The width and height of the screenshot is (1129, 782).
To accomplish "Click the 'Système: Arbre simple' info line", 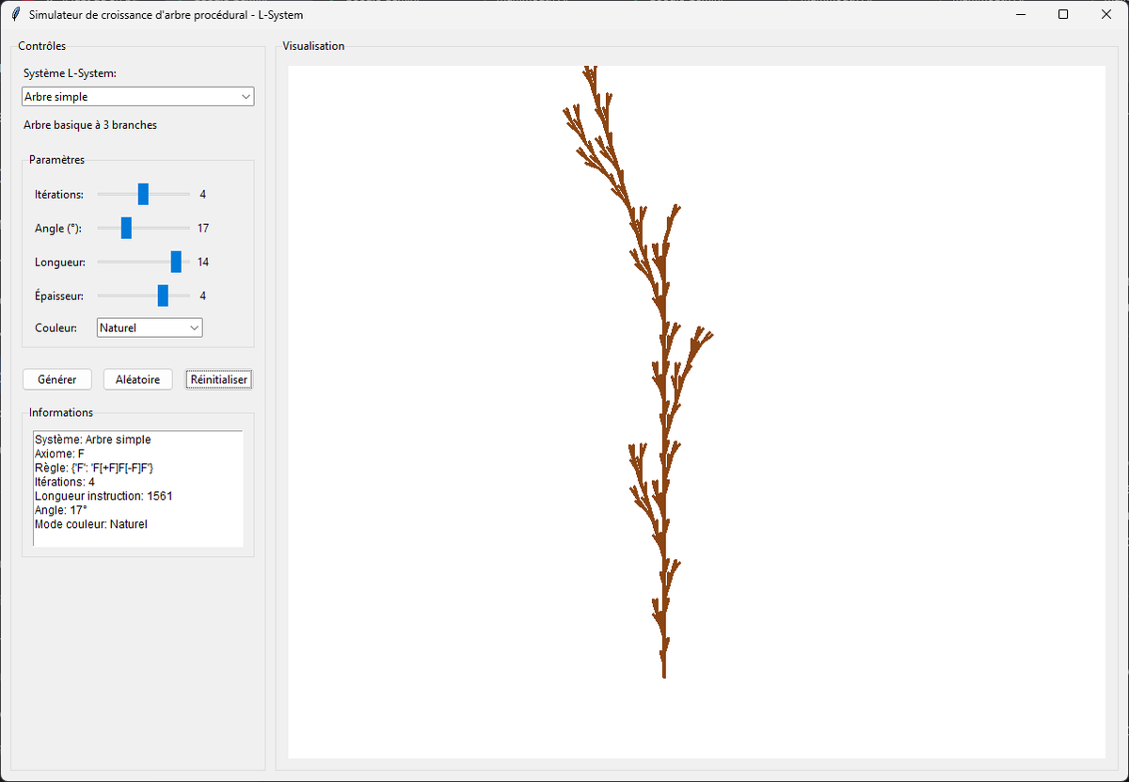I will (x=92, y=439).
